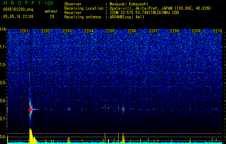
Task: Select observer name Masayuki Kobayashi
Action: coord(129,4)
